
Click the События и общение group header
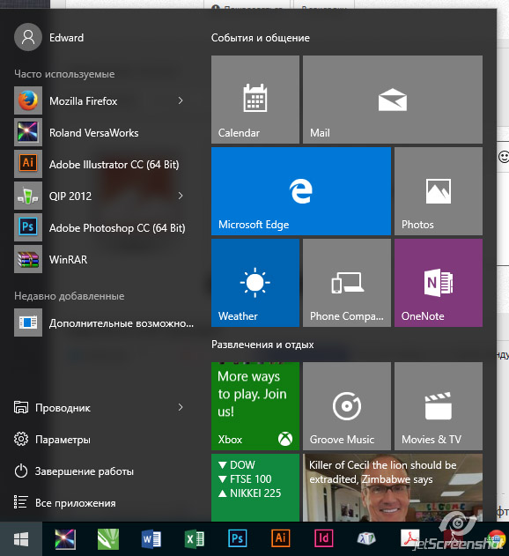click(260, 38)
